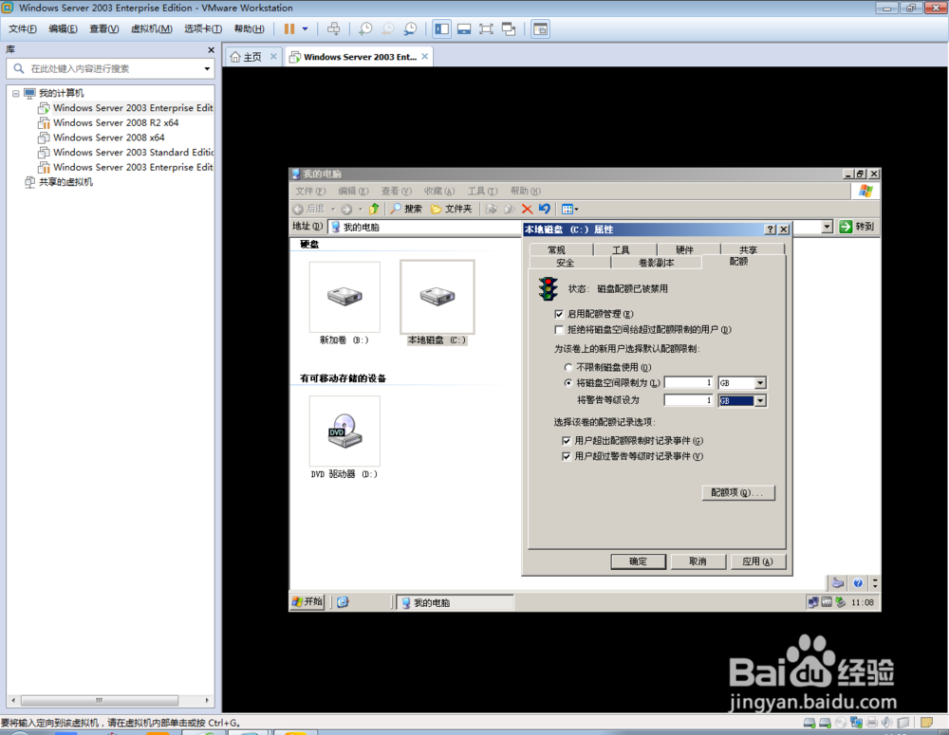Screen dimensions: 949x735
Task: Click the 转到 go button
Action: [856, 227]
